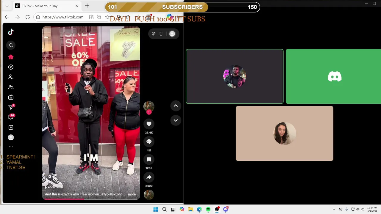381x214 pixels.
Task: Go to previous video with up arrow
Action: click(176, 106)
